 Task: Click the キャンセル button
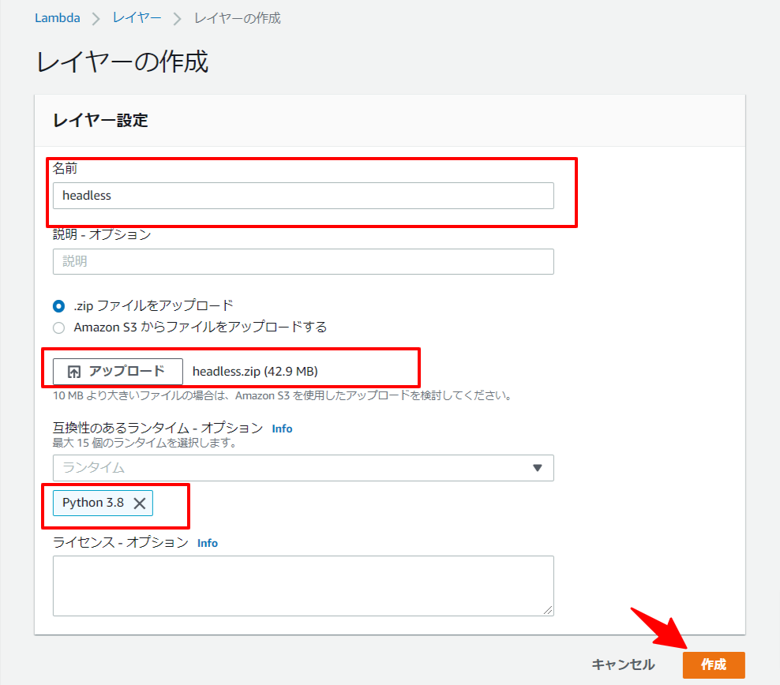click(623, 664)
